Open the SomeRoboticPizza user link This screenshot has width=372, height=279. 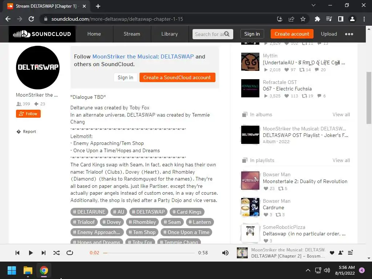(284, 227)
